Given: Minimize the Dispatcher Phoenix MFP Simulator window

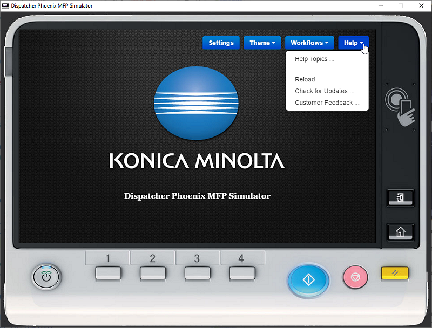Looking at the screenshot, I should point(381,6).
